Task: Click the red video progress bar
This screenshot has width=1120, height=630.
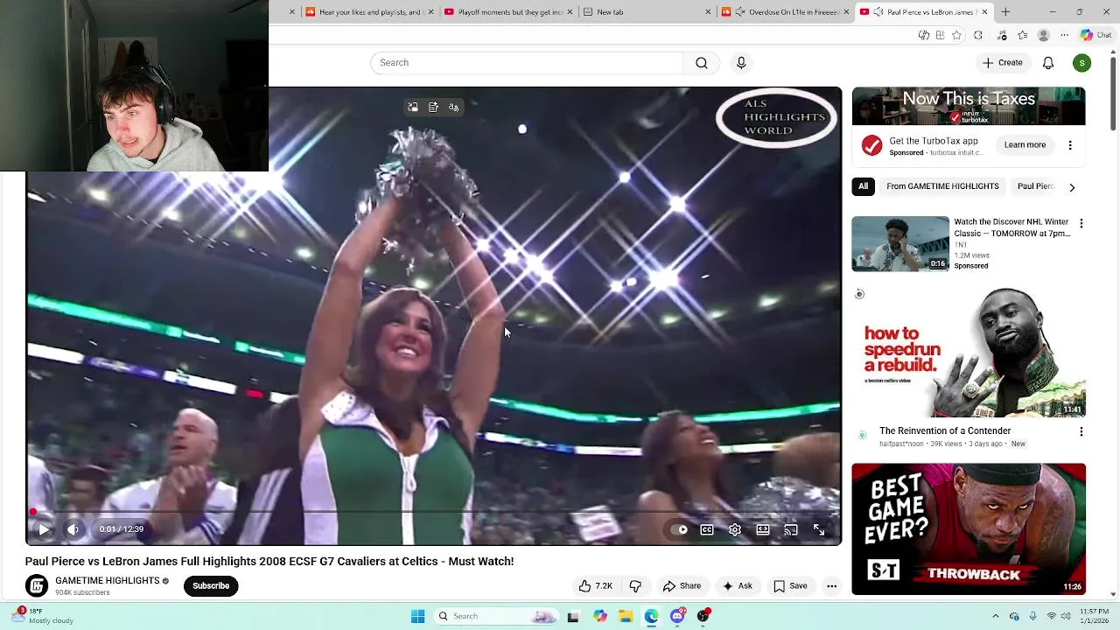Action: (x=434, y=513)
